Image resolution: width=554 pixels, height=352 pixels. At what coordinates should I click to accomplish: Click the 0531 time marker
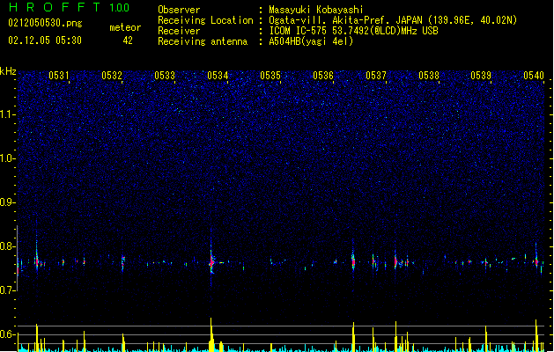coord(59,76)
